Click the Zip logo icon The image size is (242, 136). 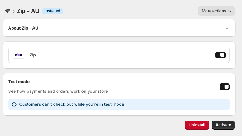pos(18,55)
